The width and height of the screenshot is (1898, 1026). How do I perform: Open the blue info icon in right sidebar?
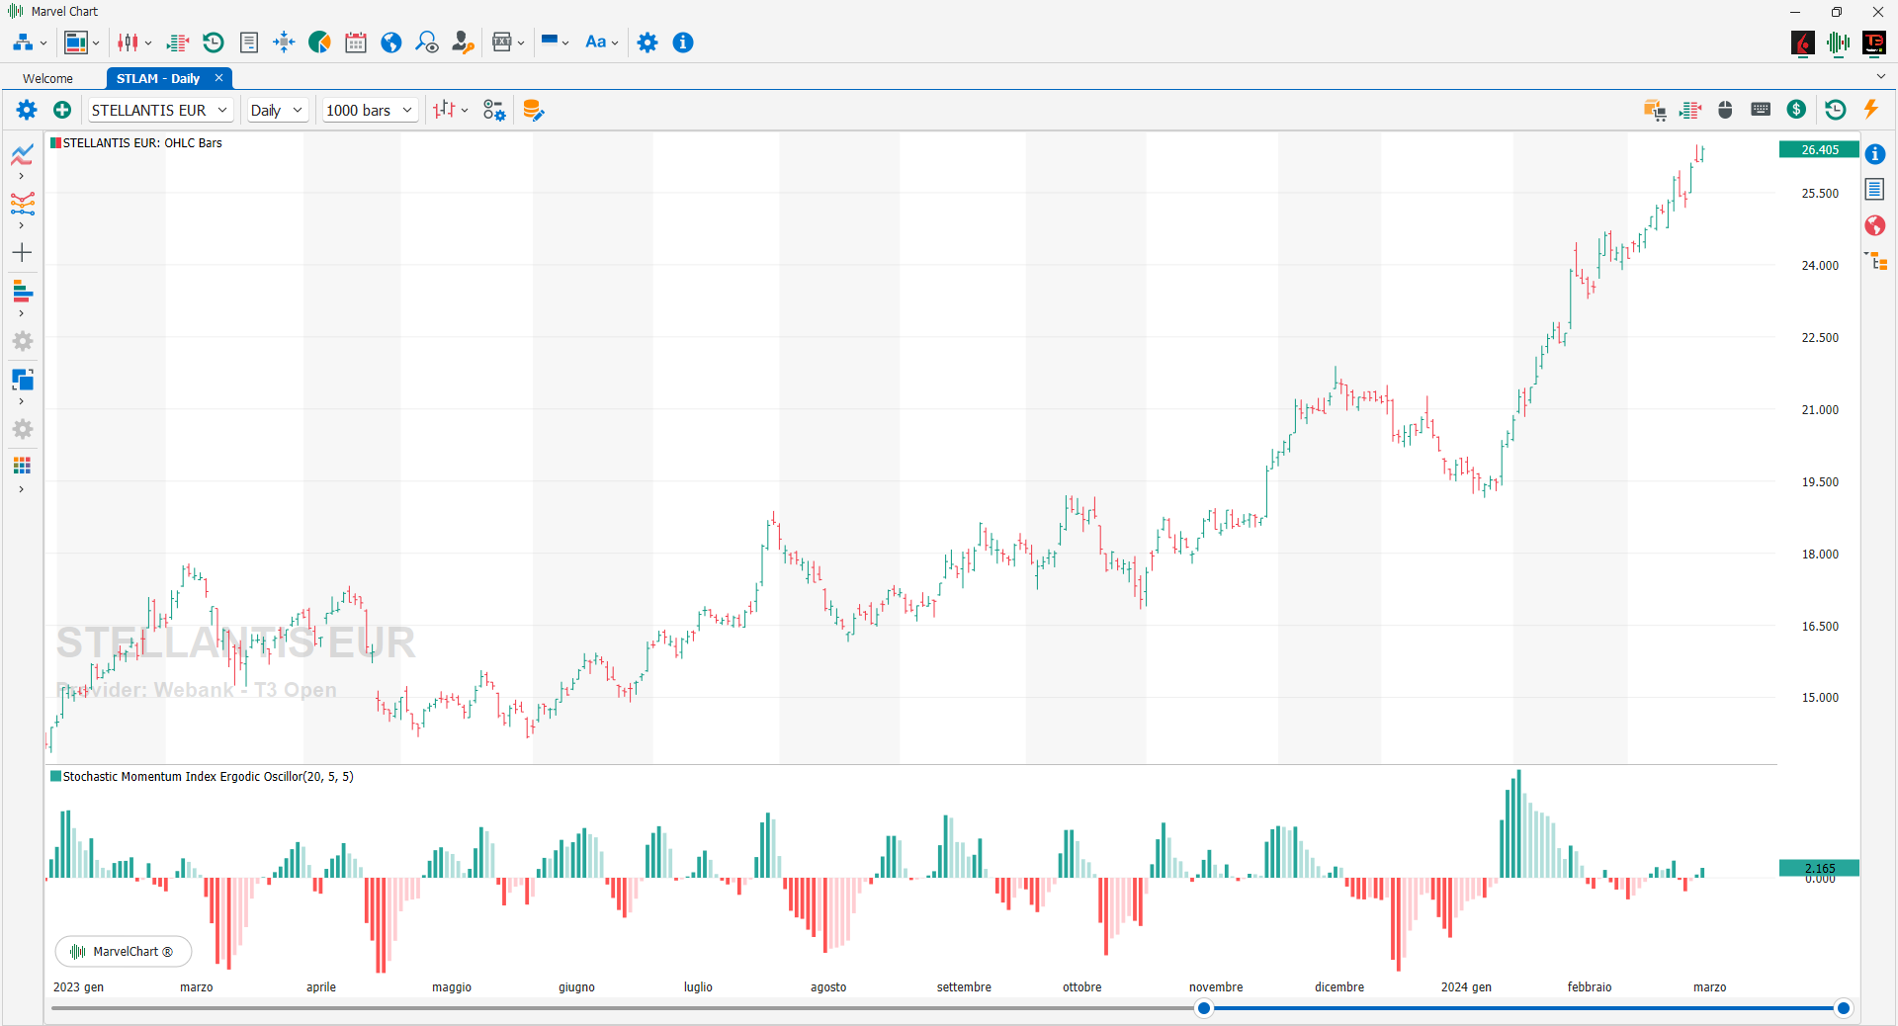[1875, 154]
